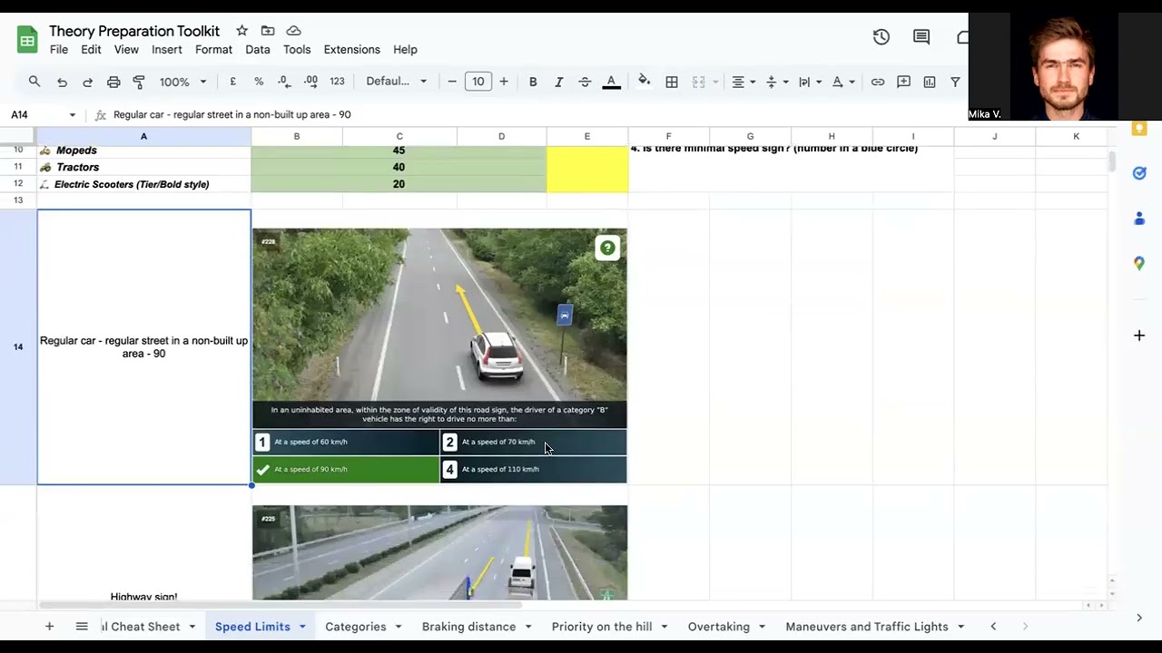Toggle strikethrough formatting
The height and width of the screenshot is (653, 1162).
pyautogui.click(x=585, y=82)
